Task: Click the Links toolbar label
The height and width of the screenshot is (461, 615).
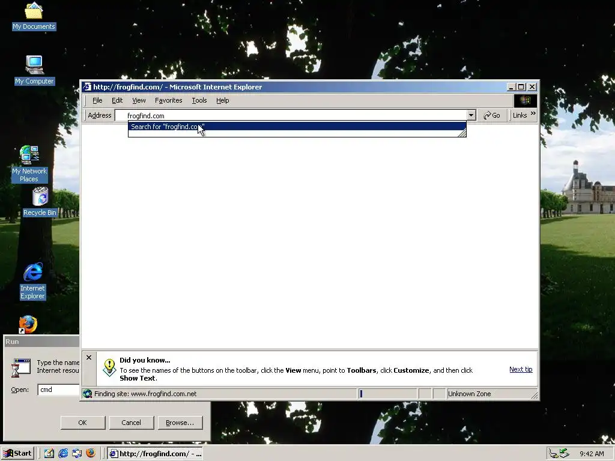Action: point(520,115)
